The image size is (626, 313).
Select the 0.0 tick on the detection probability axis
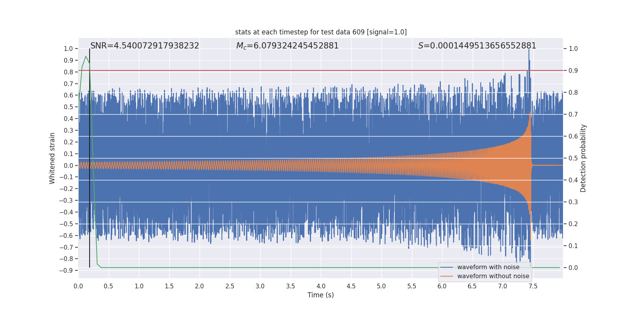point(573,268)
